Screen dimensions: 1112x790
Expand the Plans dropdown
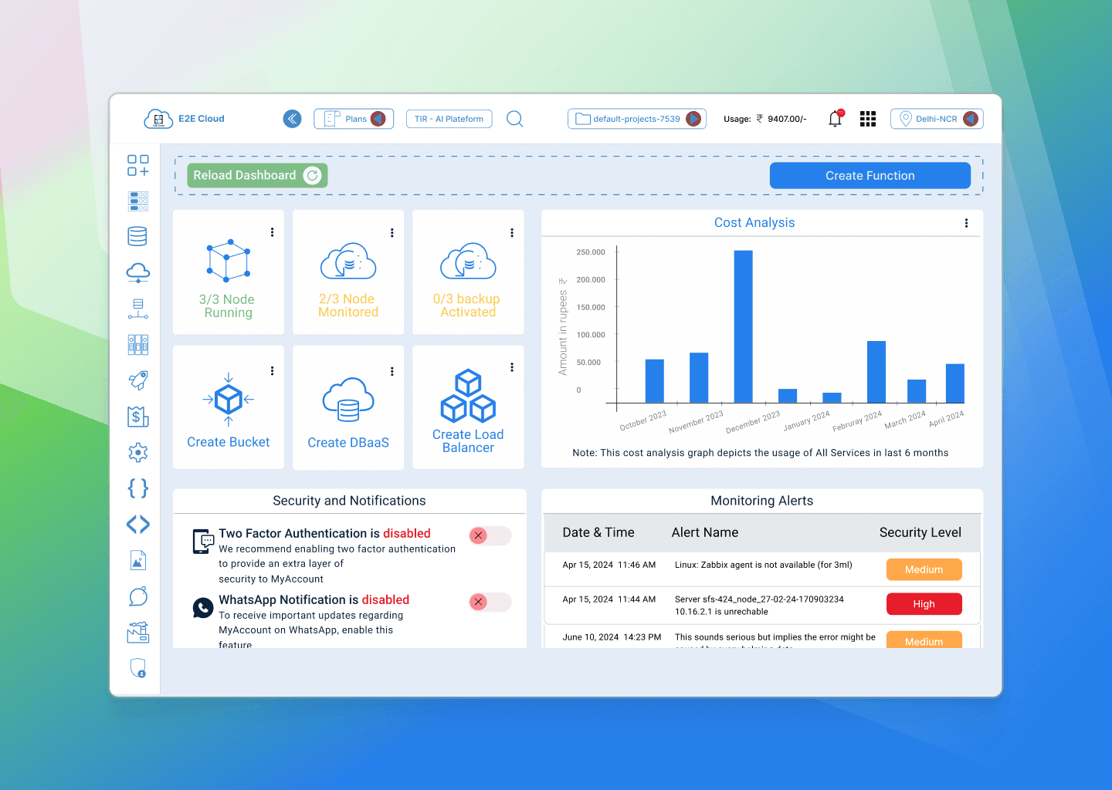point(378,119)
